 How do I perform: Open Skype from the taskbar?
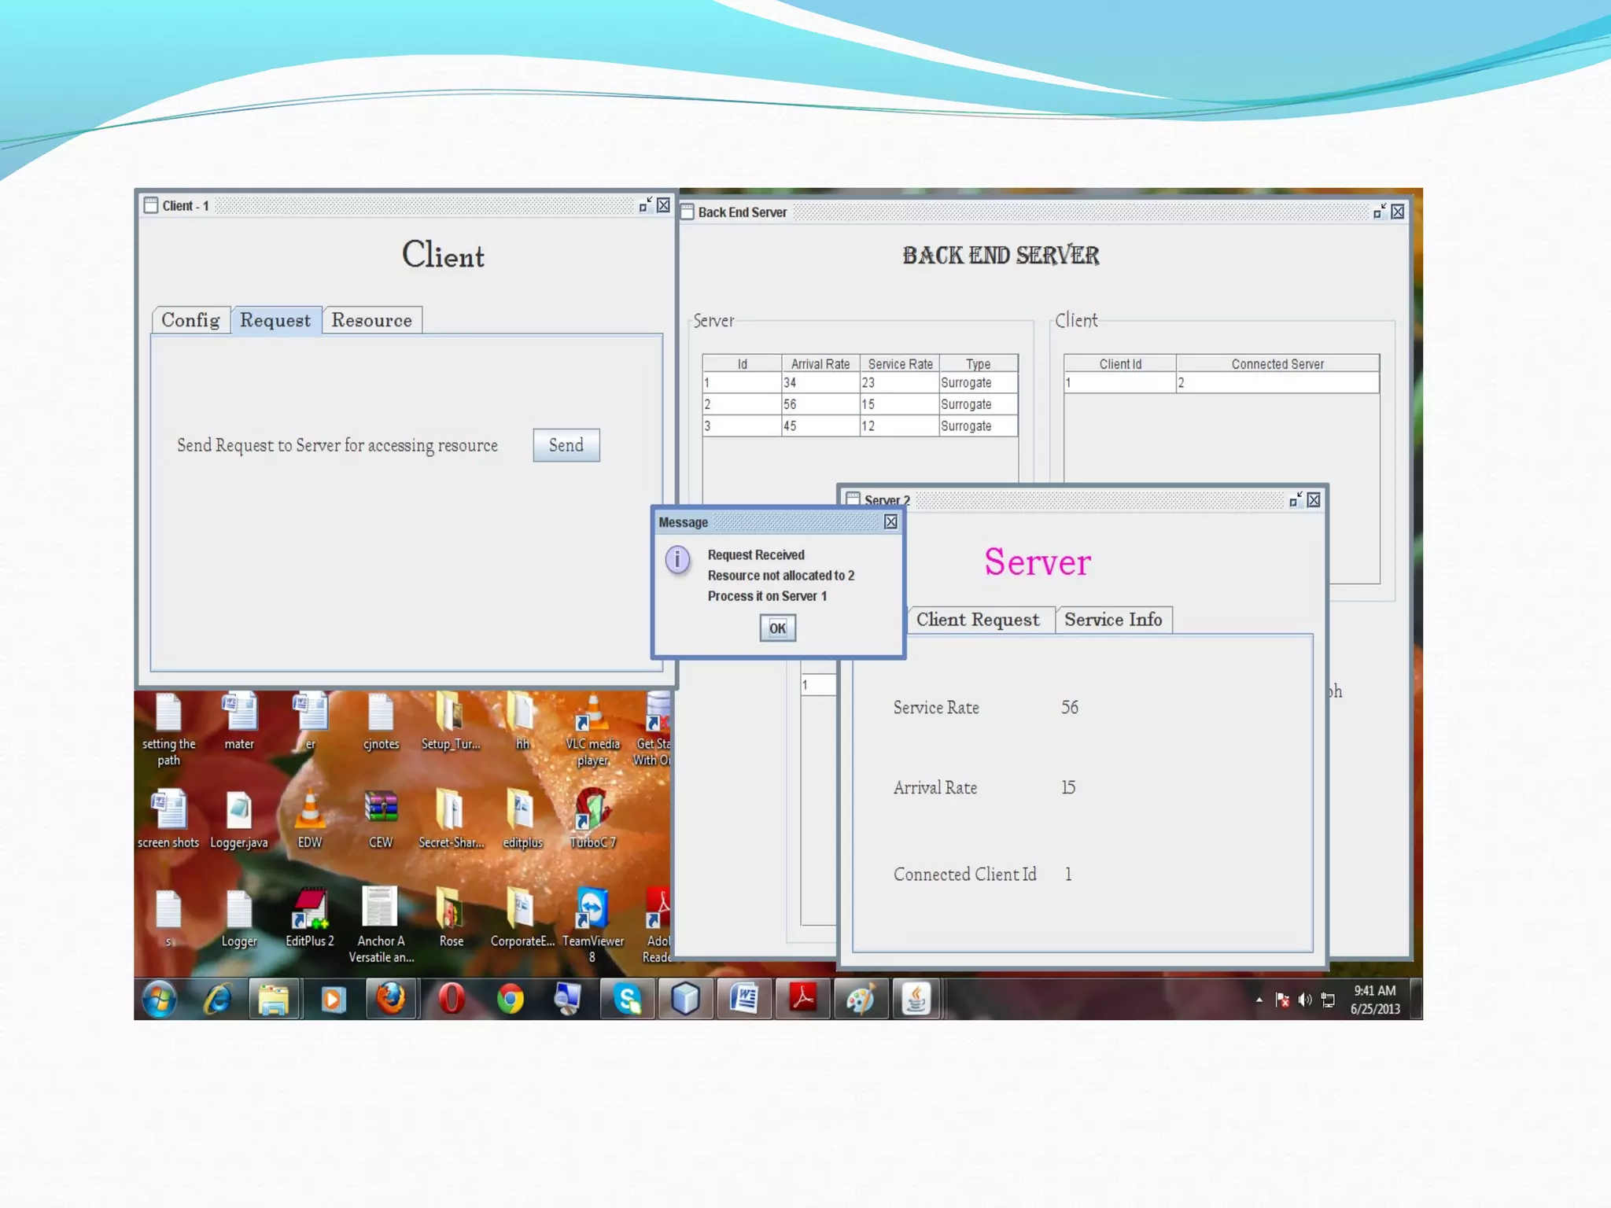(627, 999)
